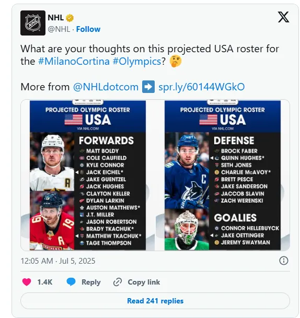View the Forwards roster image
The height and width of the screenshot is (318, 300).
[x=88, y=175]
